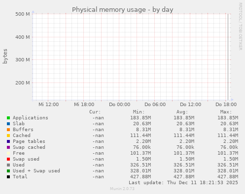The image size is (245, 194).
Task: Click the 'Applications' legend label
Action: tap(31, 118)
